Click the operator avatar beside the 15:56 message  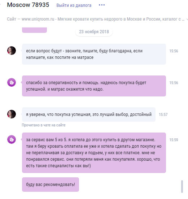12,51
